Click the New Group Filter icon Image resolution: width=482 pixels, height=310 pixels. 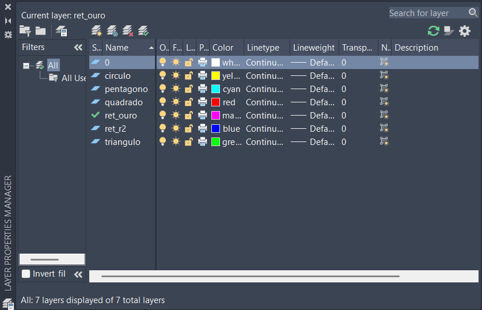(x=40, y=31)
